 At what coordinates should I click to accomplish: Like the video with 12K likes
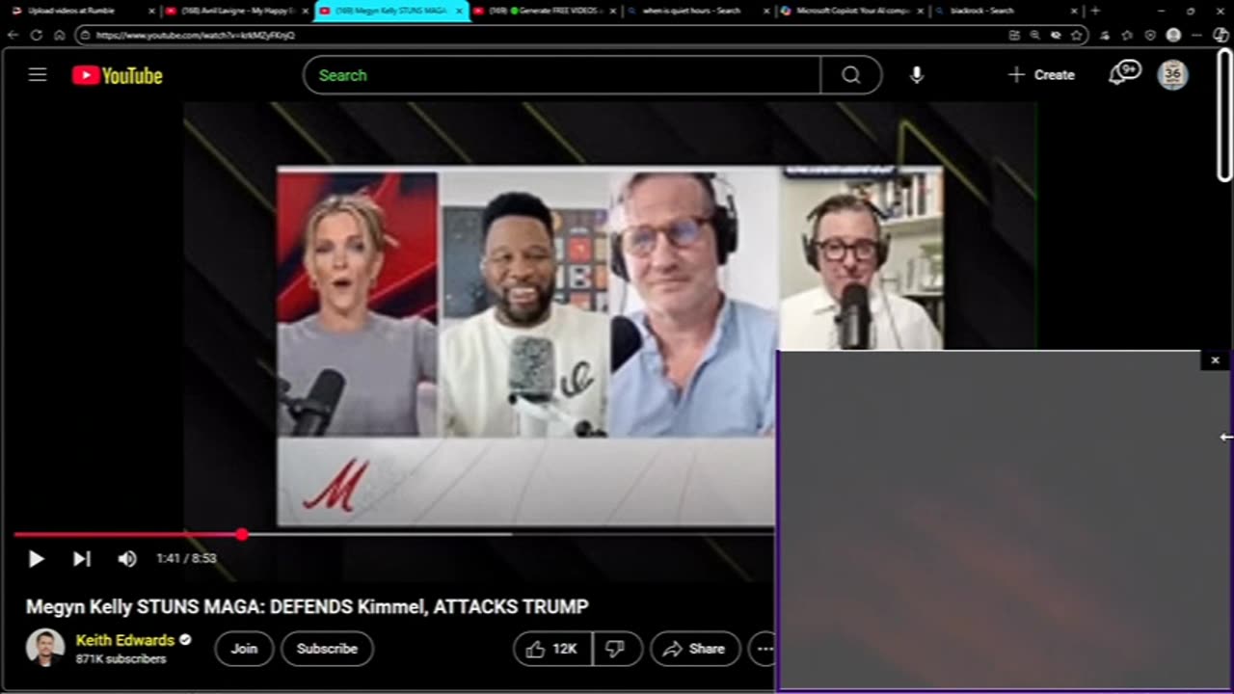(552, 649)
